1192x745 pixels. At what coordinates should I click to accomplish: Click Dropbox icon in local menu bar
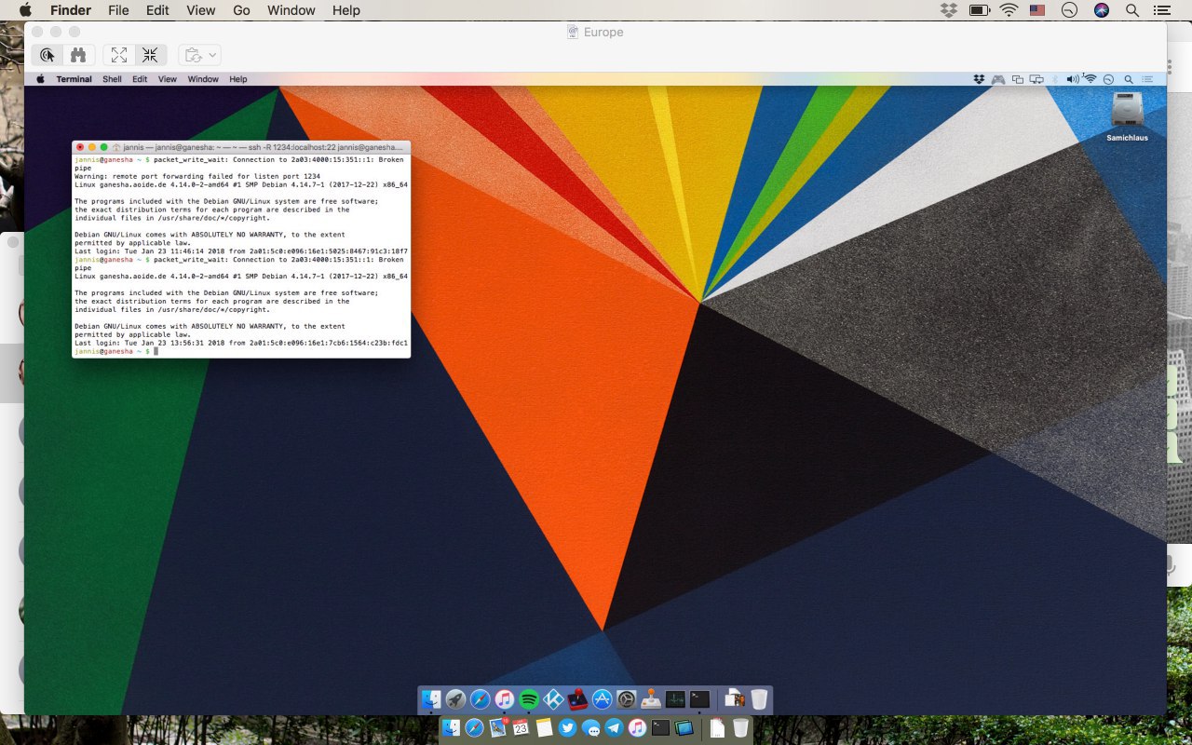tap(949, 10)
